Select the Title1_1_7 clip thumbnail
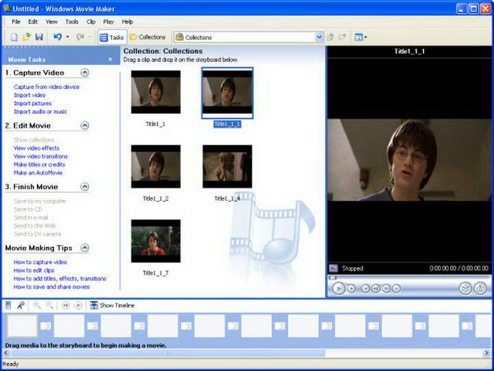The width and height of the screenshot is (494, 371). click(156, 241)
